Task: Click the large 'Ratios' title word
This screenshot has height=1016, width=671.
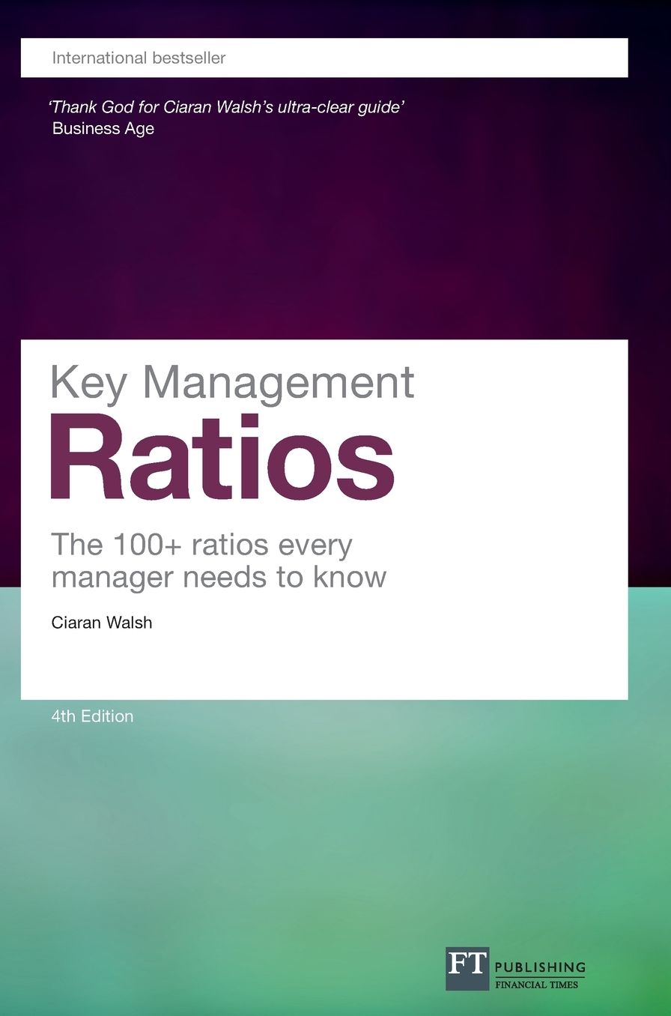Action: pyautogui.click(x=222, y=457)
